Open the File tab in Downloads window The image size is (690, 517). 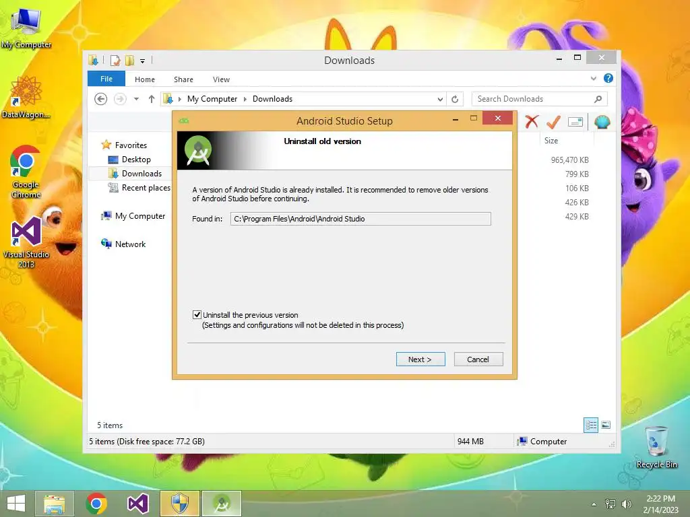pos(106,79)
